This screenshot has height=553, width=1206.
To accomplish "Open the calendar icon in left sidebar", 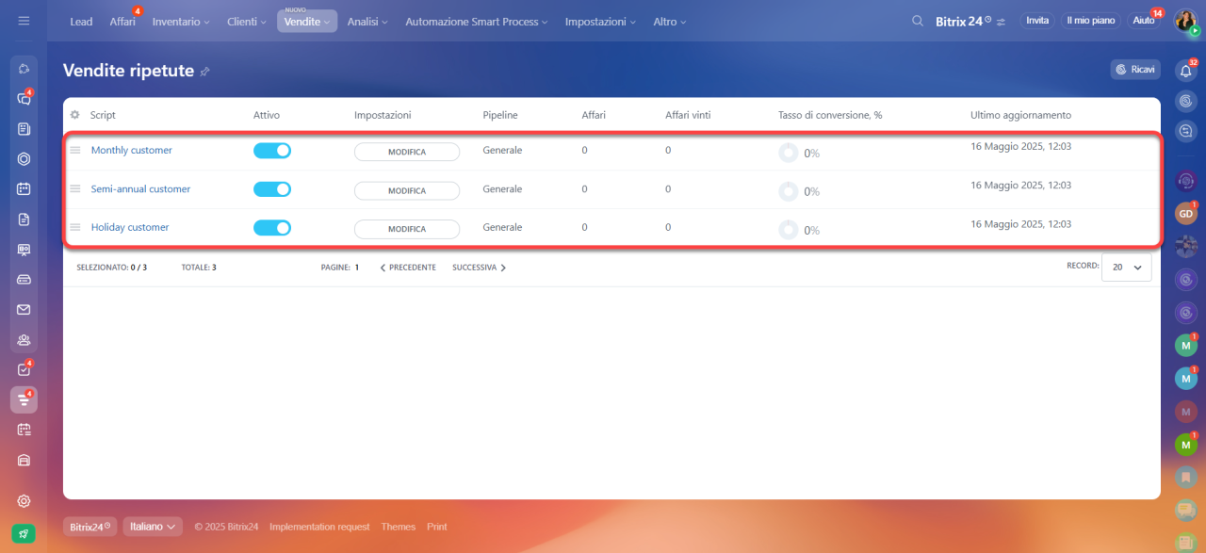I will coord(24,188).
